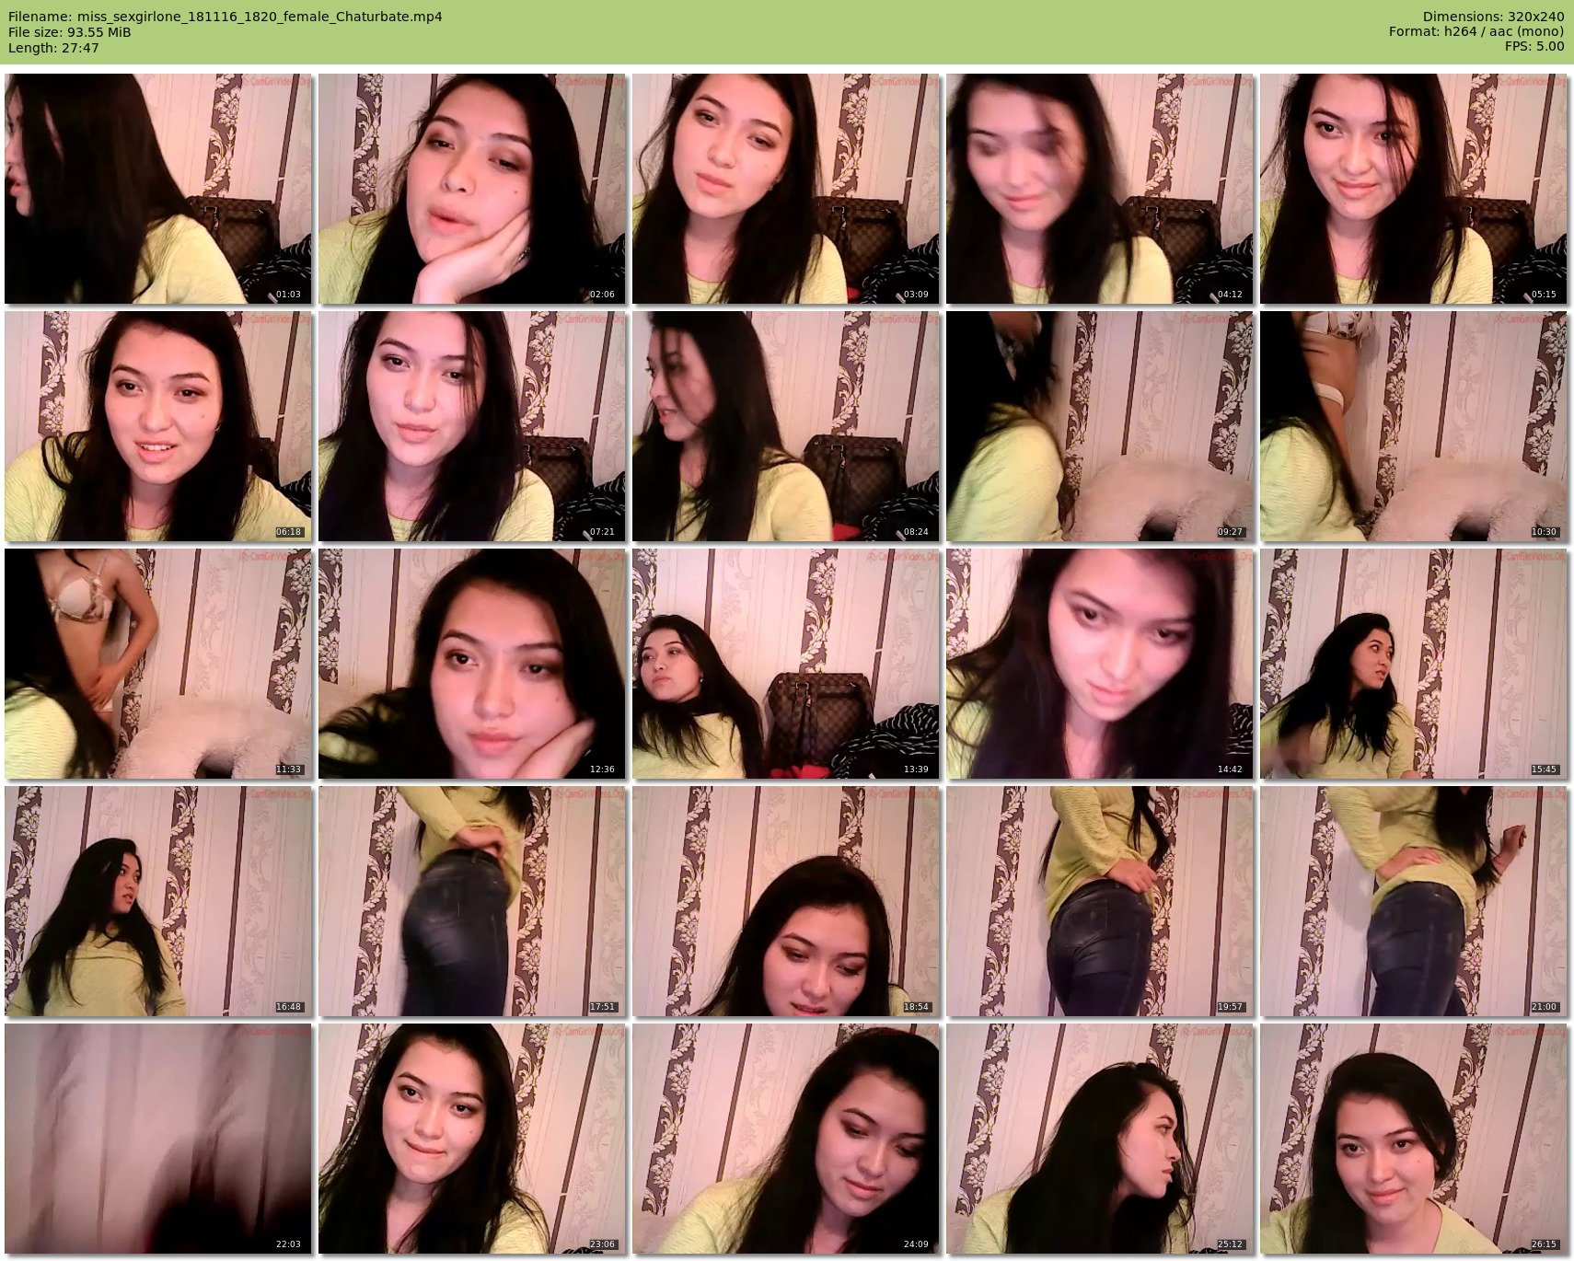1574x1261 pixels.
Task: Open the frame stamped 10:30
Action: coord(1414,426)
